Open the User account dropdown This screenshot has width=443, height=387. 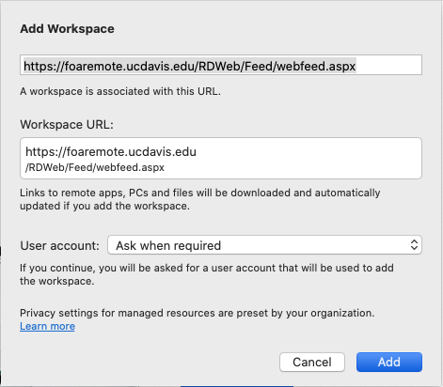264,245
